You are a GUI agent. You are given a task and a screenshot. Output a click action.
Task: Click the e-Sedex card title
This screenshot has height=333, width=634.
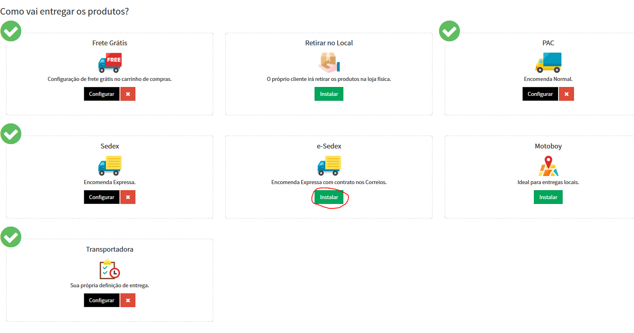coord(329,146)
